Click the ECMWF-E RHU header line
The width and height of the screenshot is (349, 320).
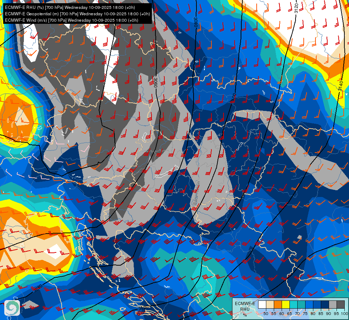pos(70,7)
